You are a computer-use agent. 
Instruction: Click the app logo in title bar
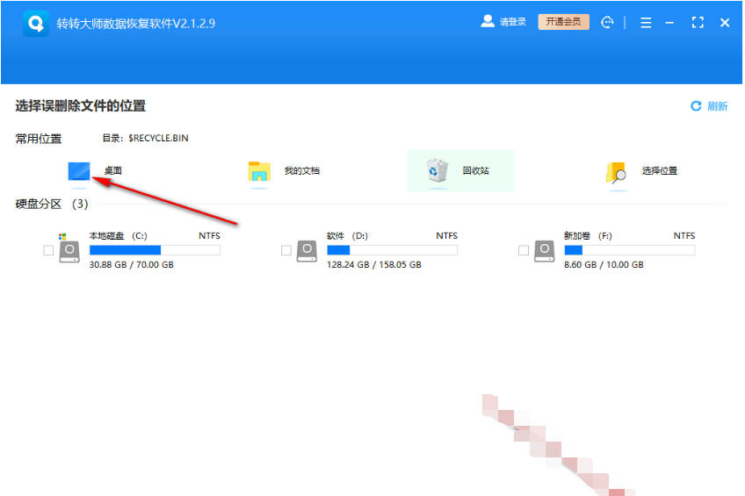point(36,23)
